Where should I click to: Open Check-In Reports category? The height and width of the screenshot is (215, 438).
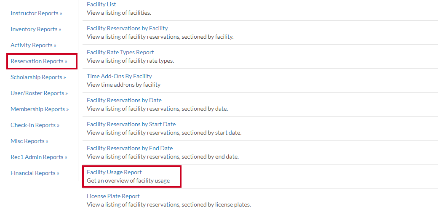coord(35,125)
